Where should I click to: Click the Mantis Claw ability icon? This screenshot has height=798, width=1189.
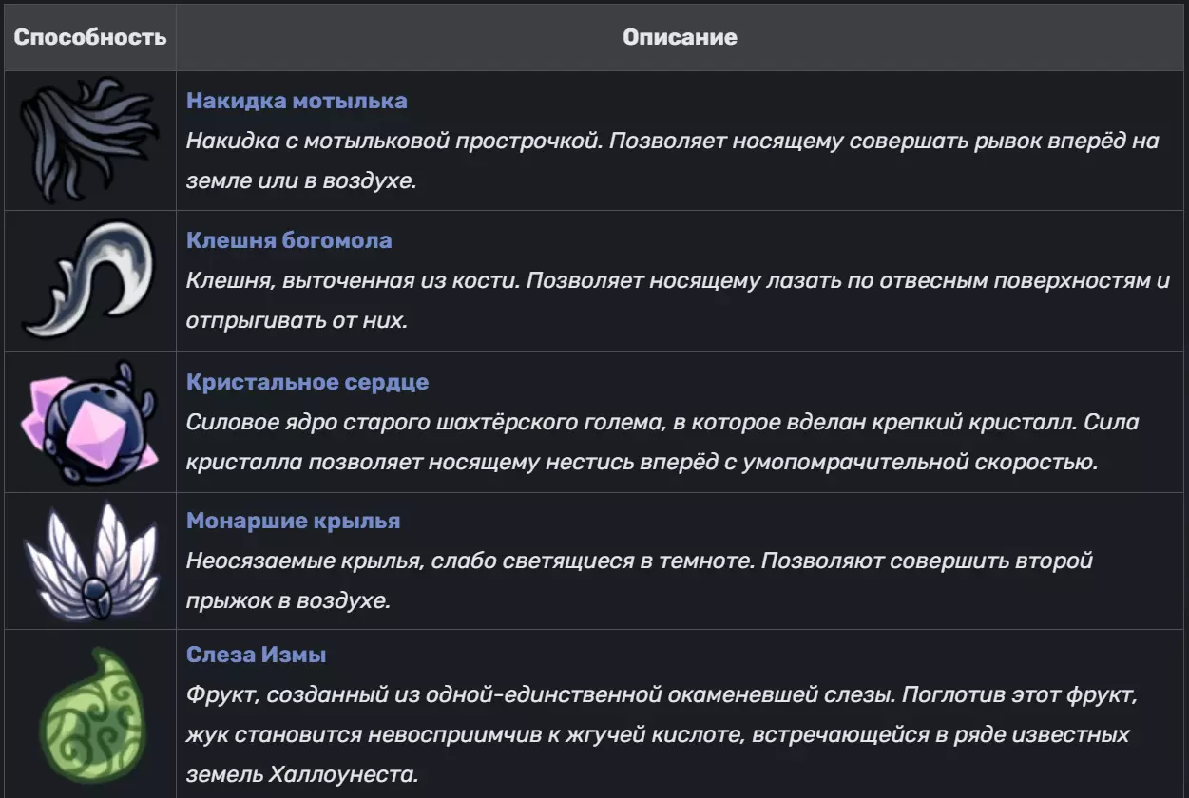point(89,280)
